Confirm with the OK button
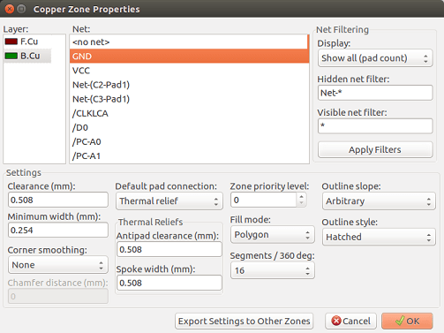The image size is (444, 333). pyautogui.click(x=407, y=321)
